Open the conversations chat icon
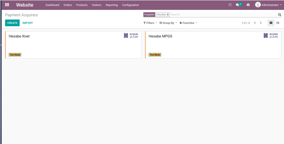Image resolution: width=284 pixels, height=144 pixels. (237, 5)
